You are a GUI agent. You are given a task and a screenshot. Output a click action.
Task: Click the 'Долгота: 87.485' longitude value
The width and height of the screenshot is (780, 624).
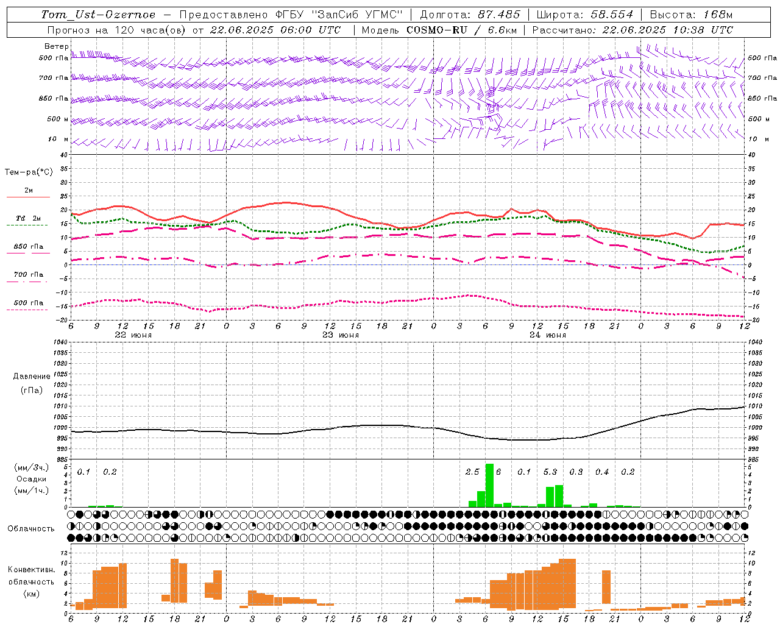[x=470, y=15]
